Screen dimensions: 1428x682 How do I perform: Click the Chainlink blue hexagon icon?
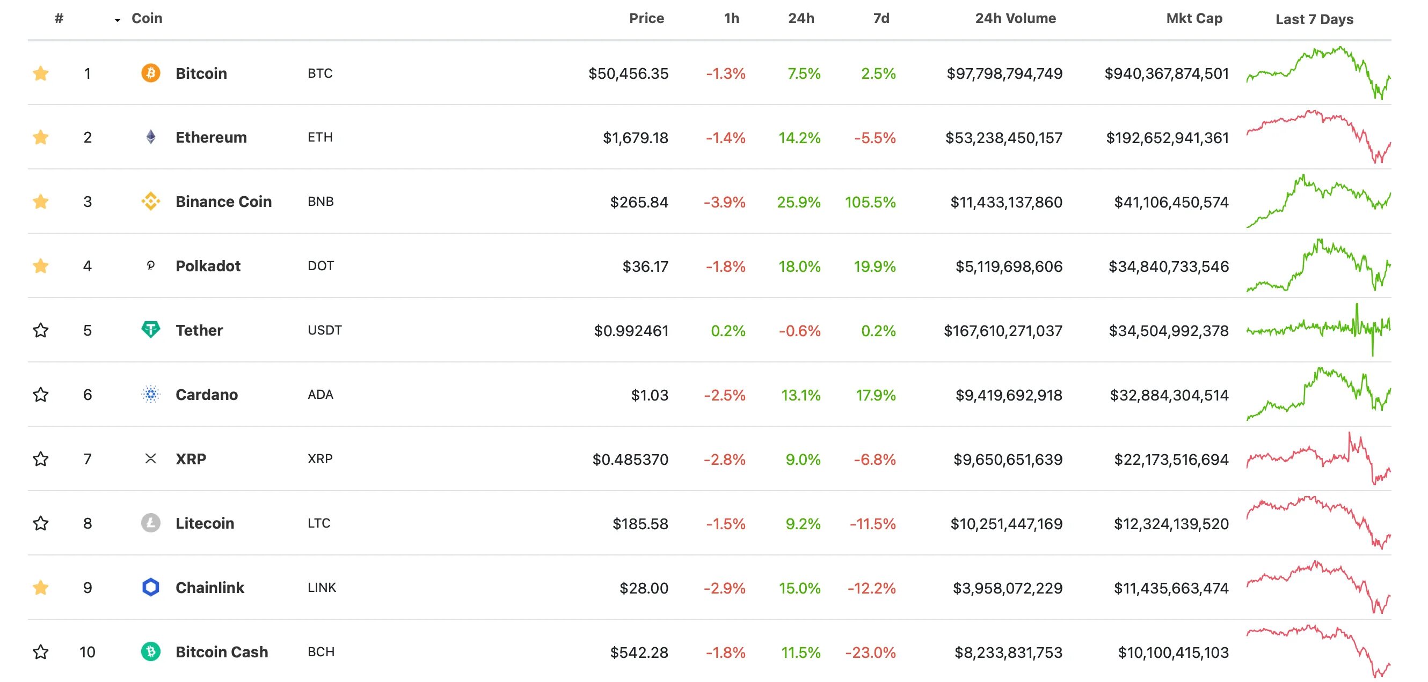[150, 587]
